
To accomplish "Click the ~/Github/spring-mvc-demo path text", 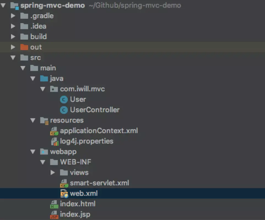I will pos(135,5).
